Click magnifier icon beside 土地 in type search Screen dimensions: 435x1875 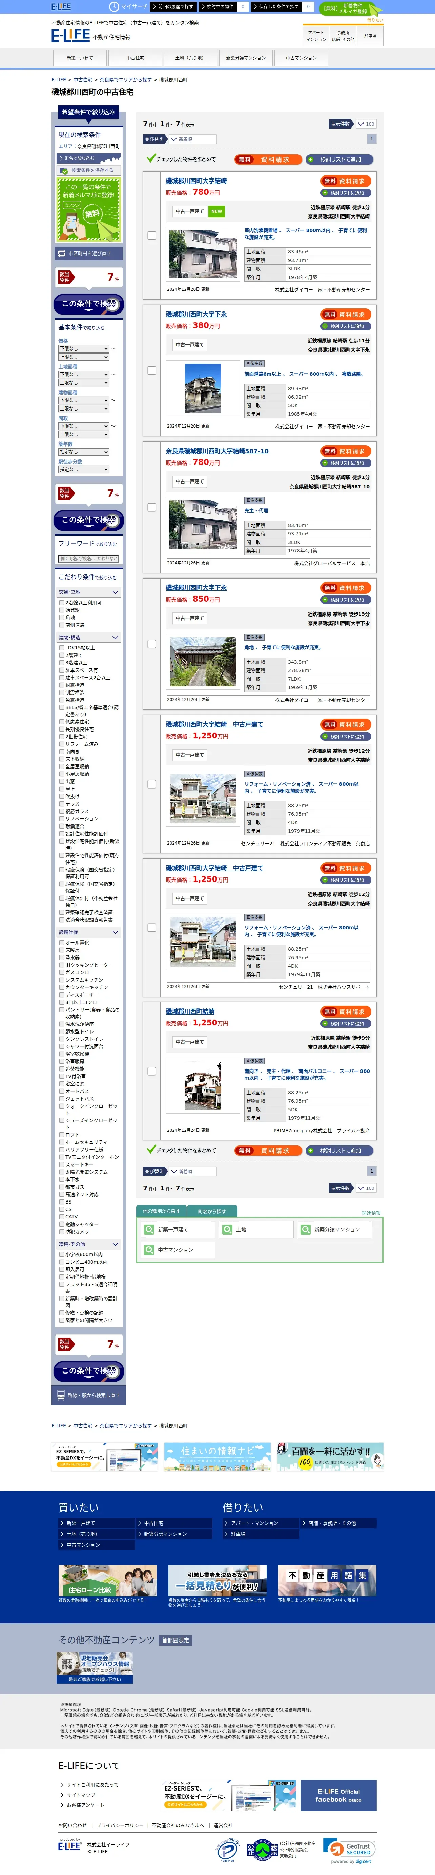pyautogui.click(x=227, y=1229)
